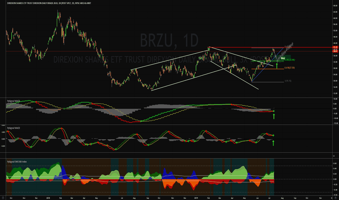Select the green 0.382 Fibonacci line
Viewport: 339px width, 200px height.
click(x=268, y=61)
